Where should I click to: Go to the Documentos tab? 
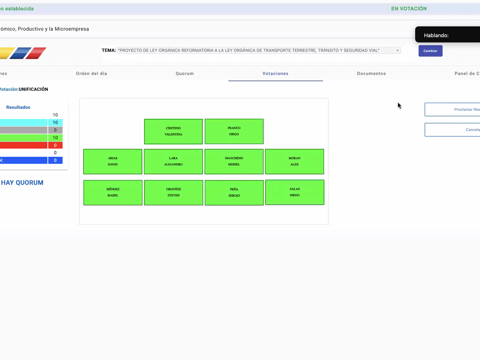point(371,74)
